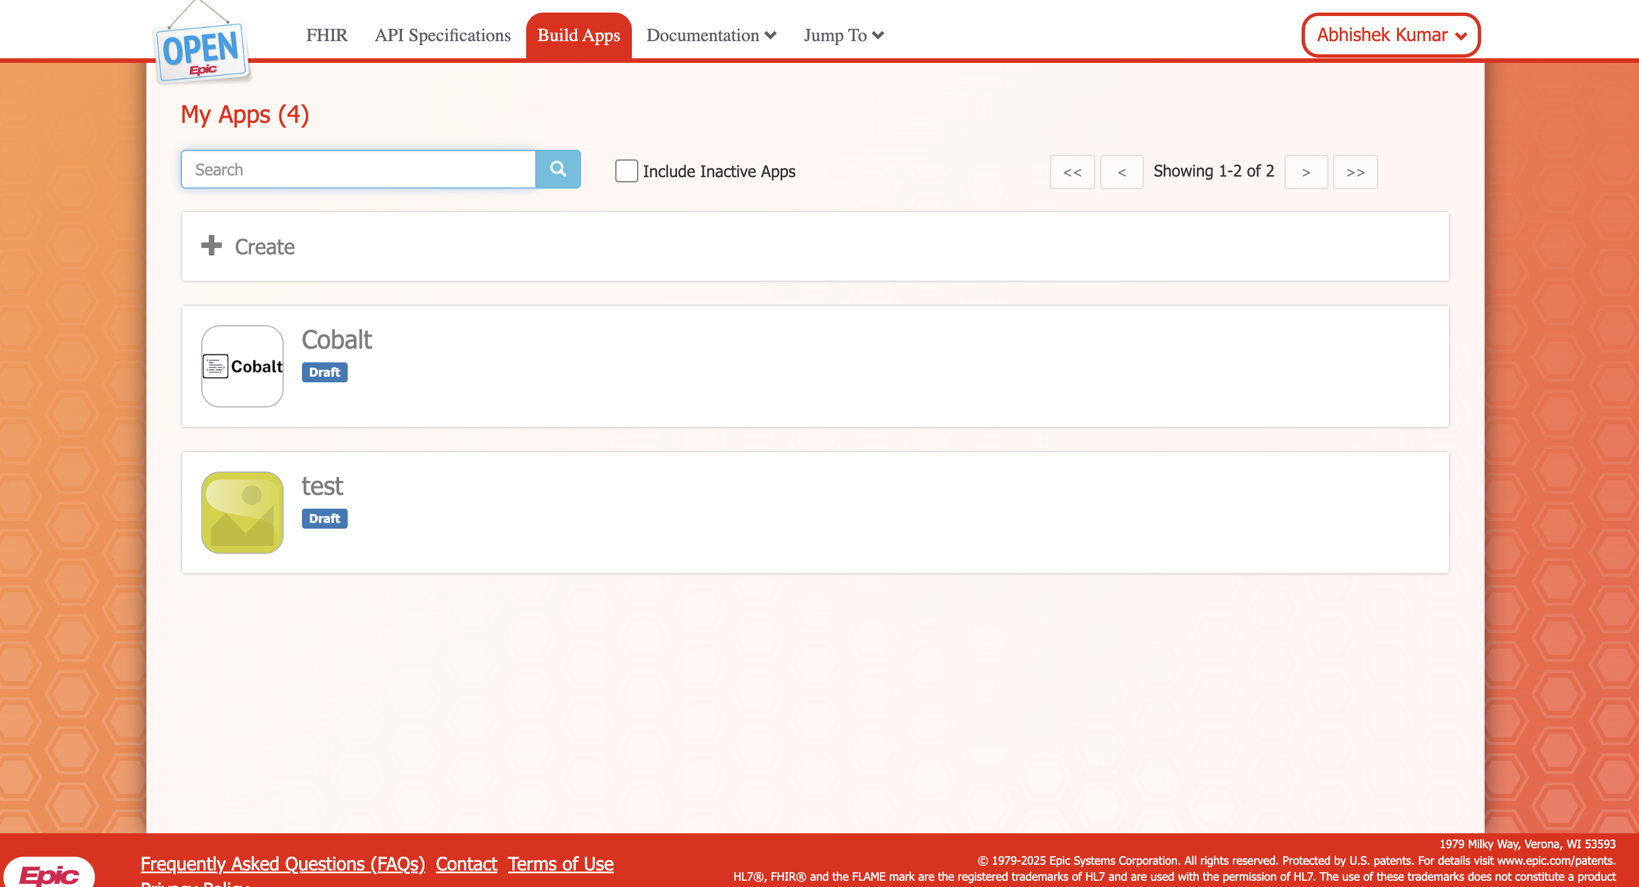Go to last page of results
Image resolution: width=1639 pixels, height=887 pixels.
(1355, 172)
